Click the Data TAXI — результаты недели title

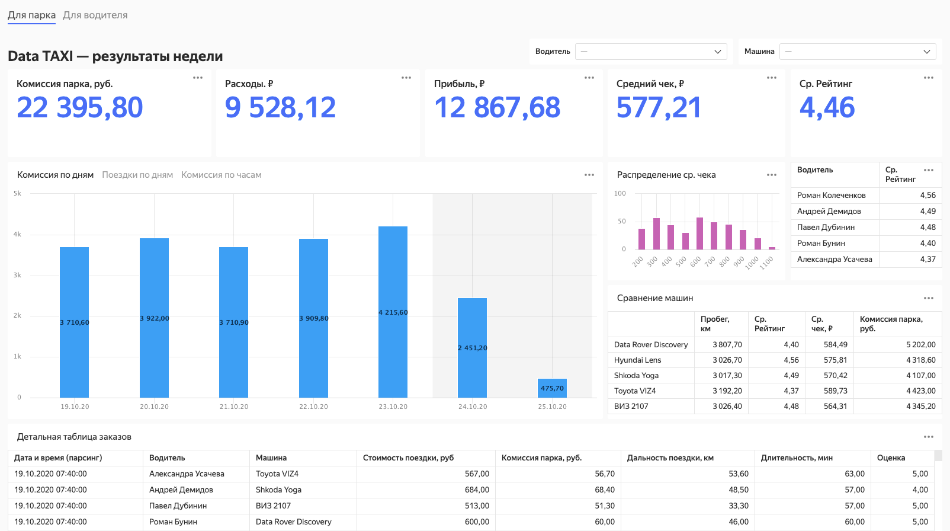(115, 56)
